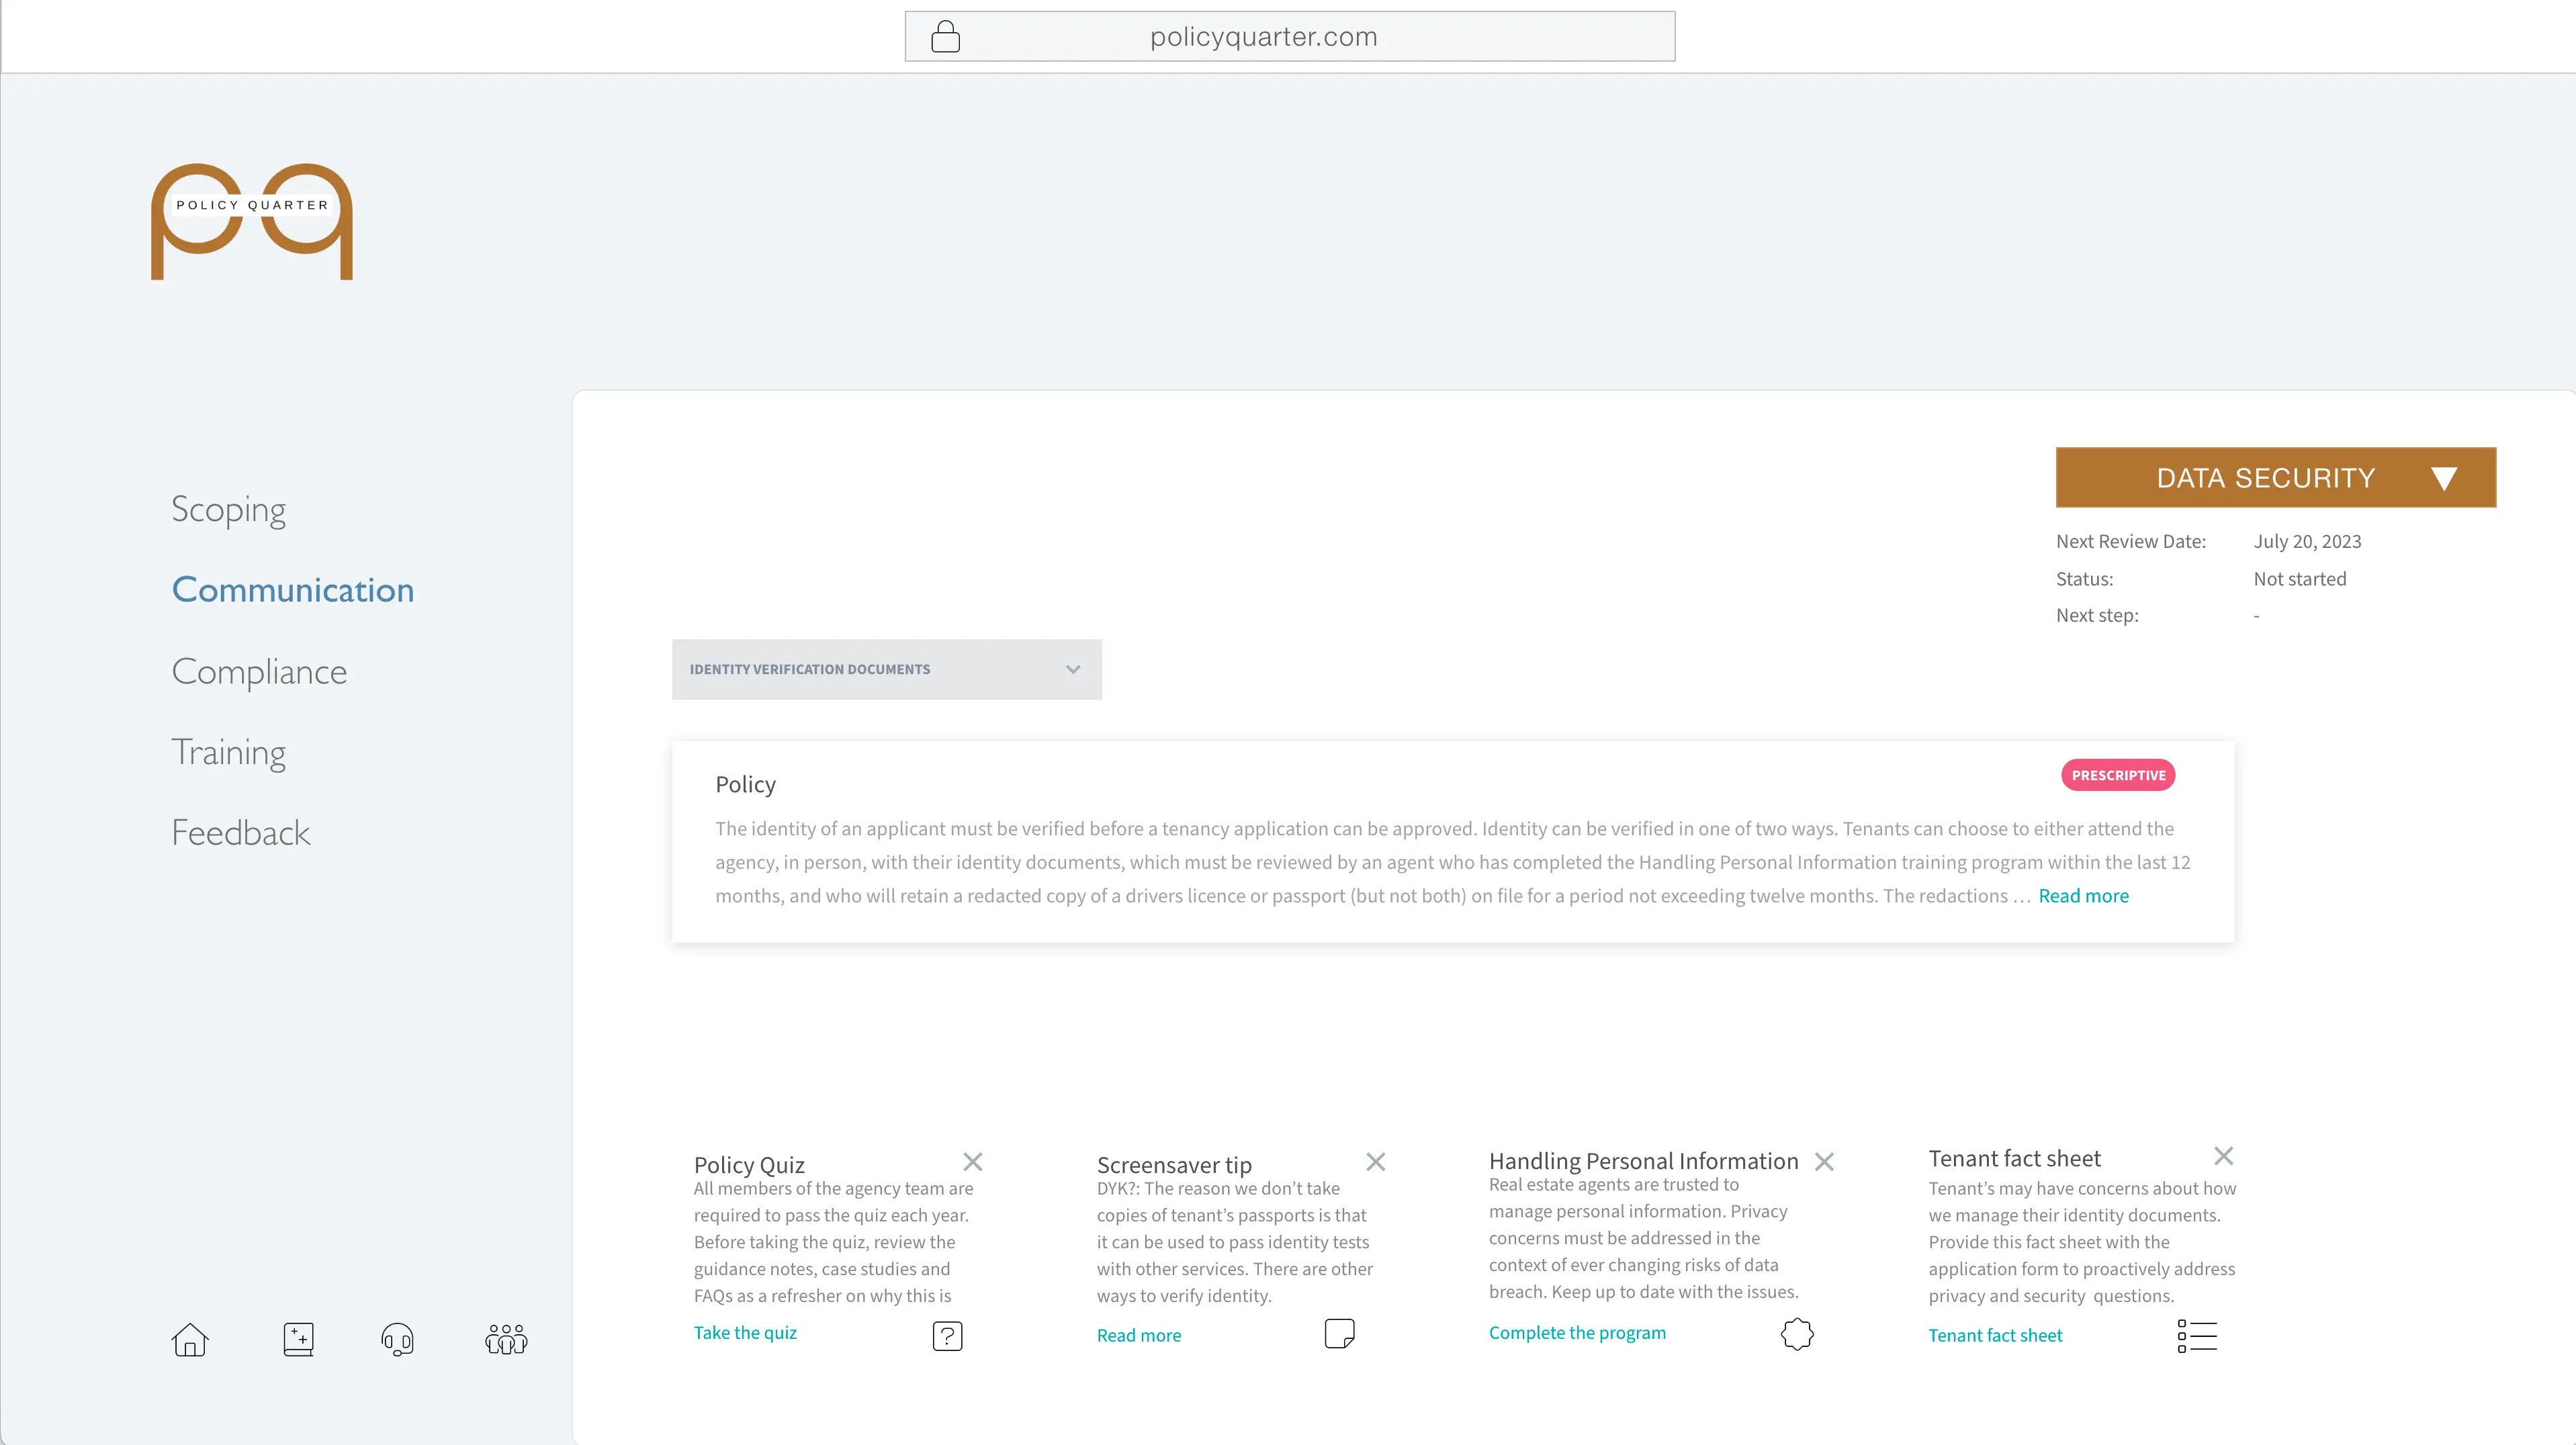Close the Handling Personal Information card

coord(1824,1161)
